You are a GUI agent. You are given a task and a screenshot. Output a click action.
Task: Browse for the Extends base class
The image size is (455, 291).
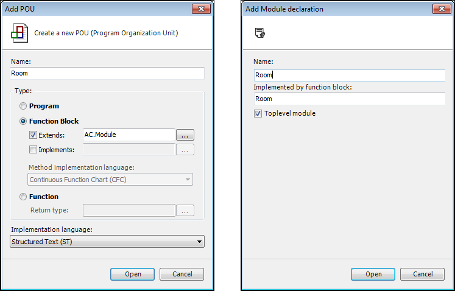tap(185, 135)
